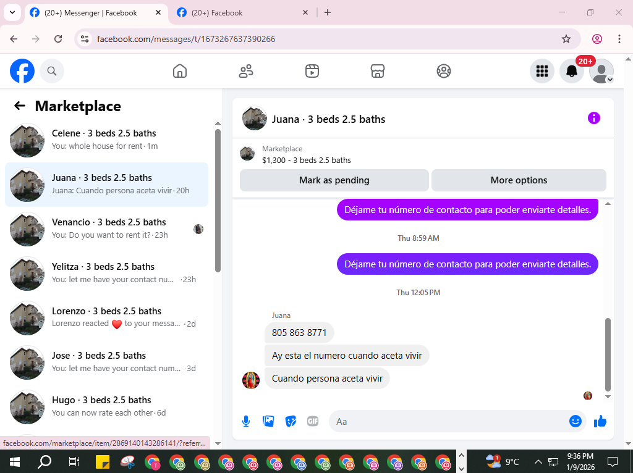Choose a sticker icon in composer
Viewport: 633px width, 473px height.
(291, 421)
